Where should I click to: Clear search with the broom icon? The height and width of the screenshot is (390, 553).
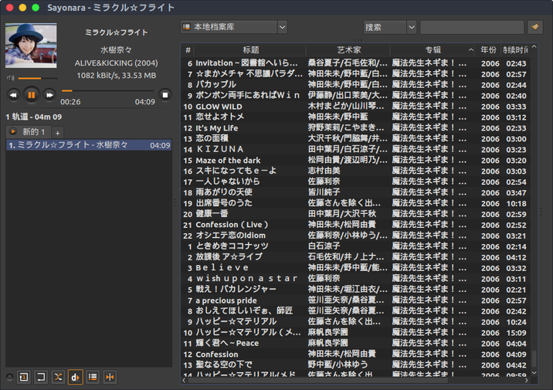tap(535, 27)
